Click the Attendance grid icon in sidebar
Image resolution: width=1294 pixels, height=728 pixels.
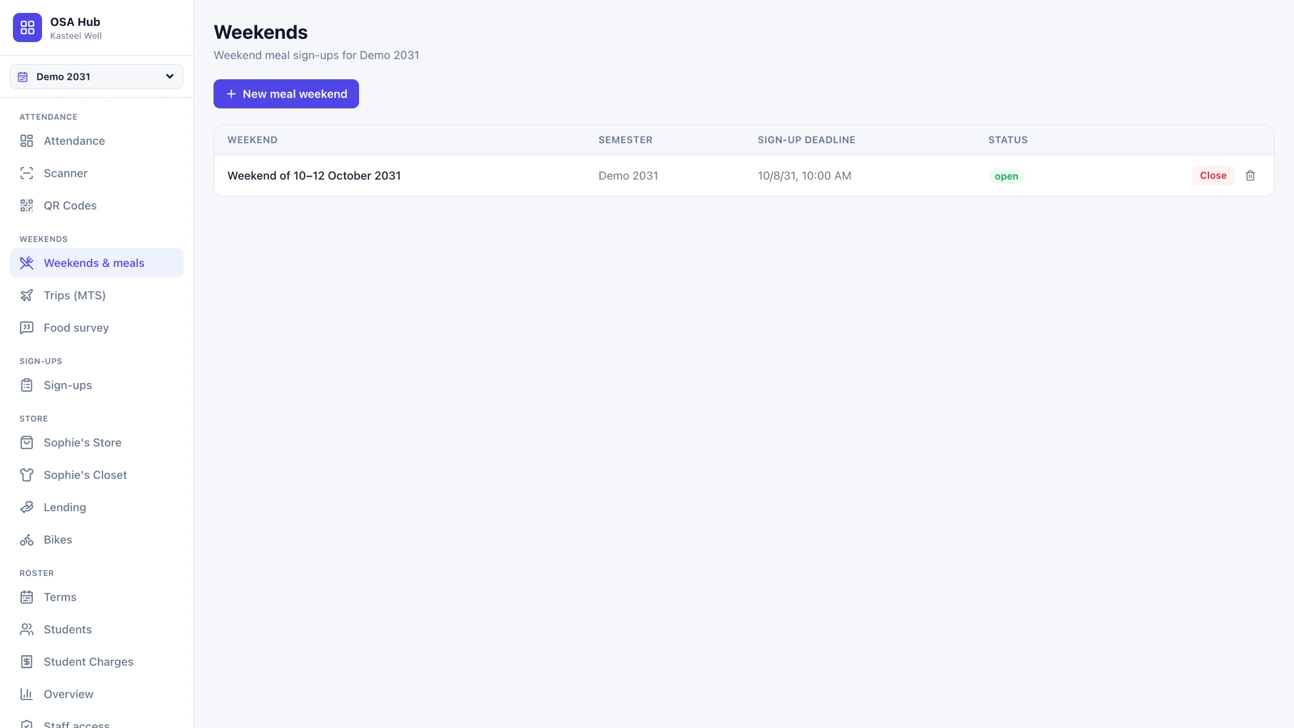26,141
